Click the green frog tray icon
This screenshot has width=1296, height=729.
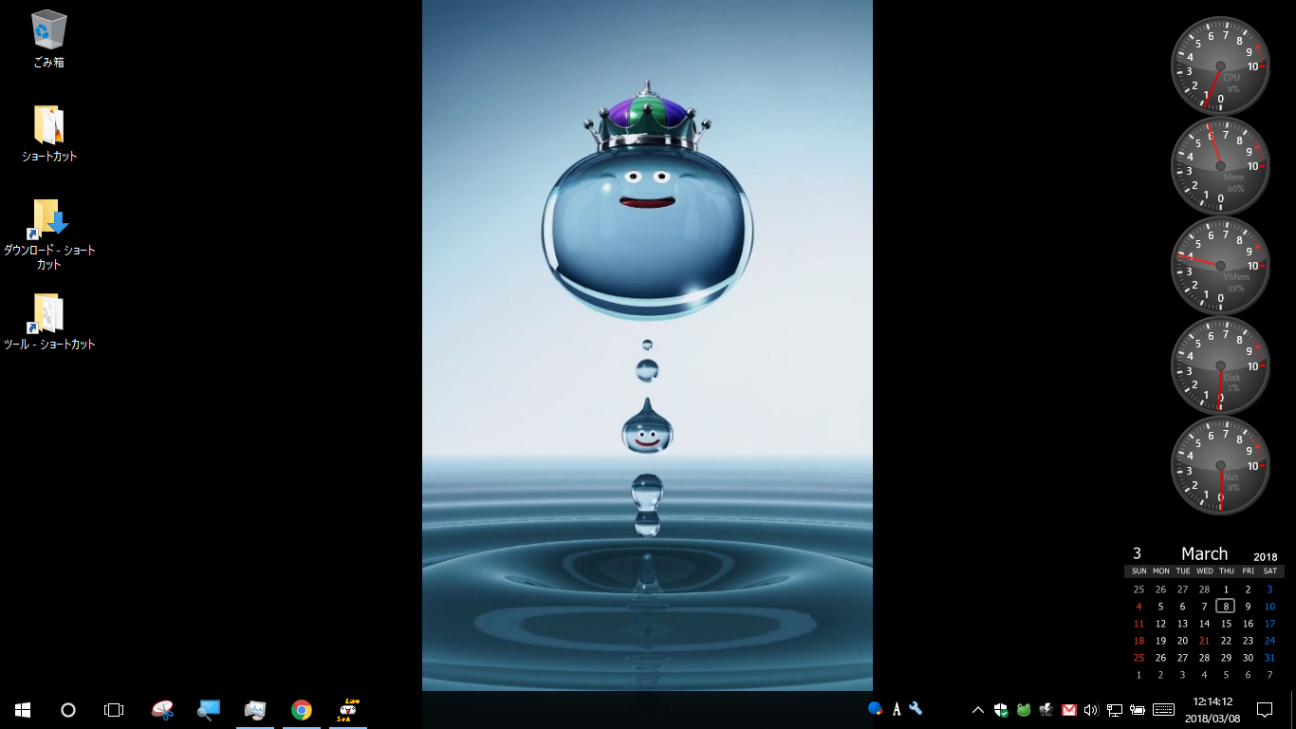coord(1024,709)
